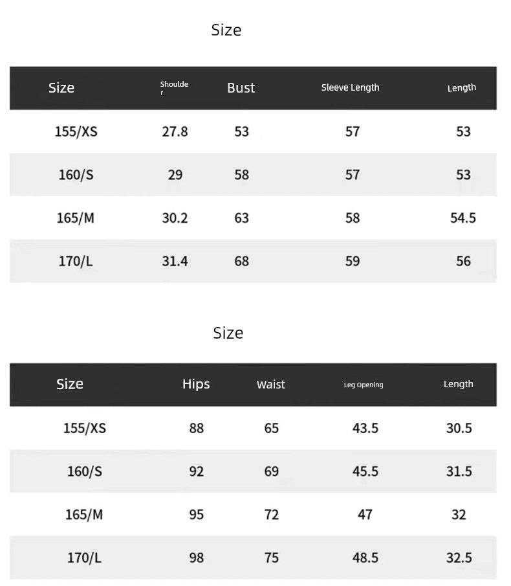Click waist value 72
Viewport: 511px width, 586px height.
[x=272, y=515]
